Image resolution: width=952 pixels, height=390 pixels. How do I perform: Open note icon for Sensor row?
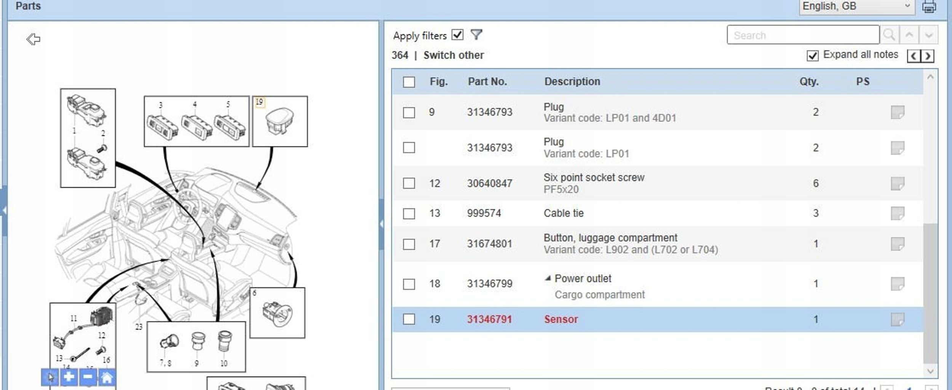(898, 319)
